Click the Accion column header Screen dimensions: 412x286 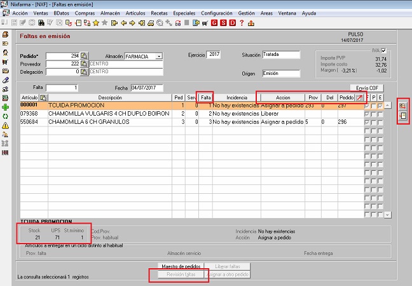(283, 98)
